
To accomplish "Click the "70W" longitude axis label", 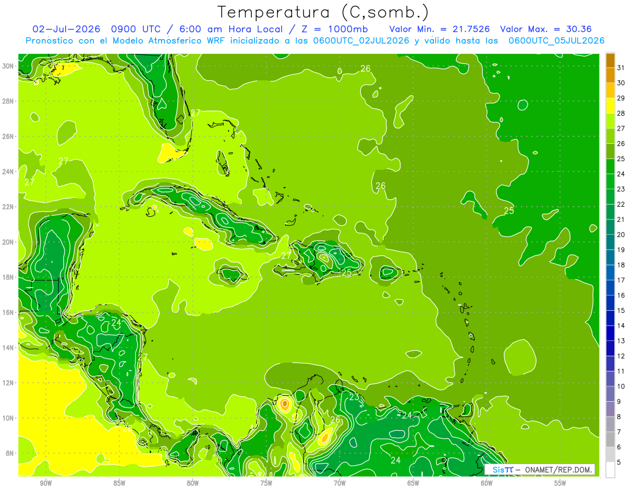I will tap(340, 483).
